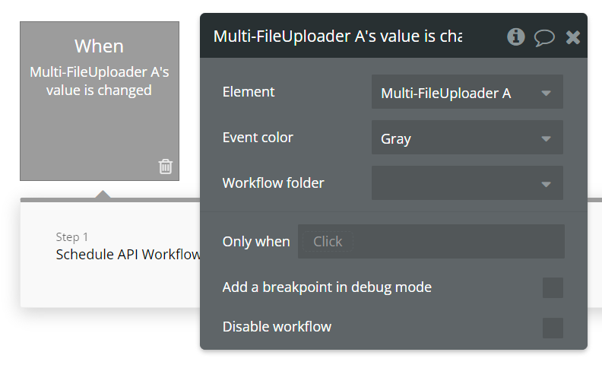This screenshot has width=602, height=368.
Task: Click the Disable workflow label text
Action: pos(277,327)
